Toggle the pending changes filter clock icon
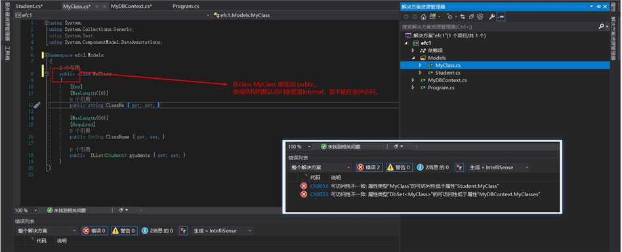This screenshot has height=252, width=622. point(449,16)
